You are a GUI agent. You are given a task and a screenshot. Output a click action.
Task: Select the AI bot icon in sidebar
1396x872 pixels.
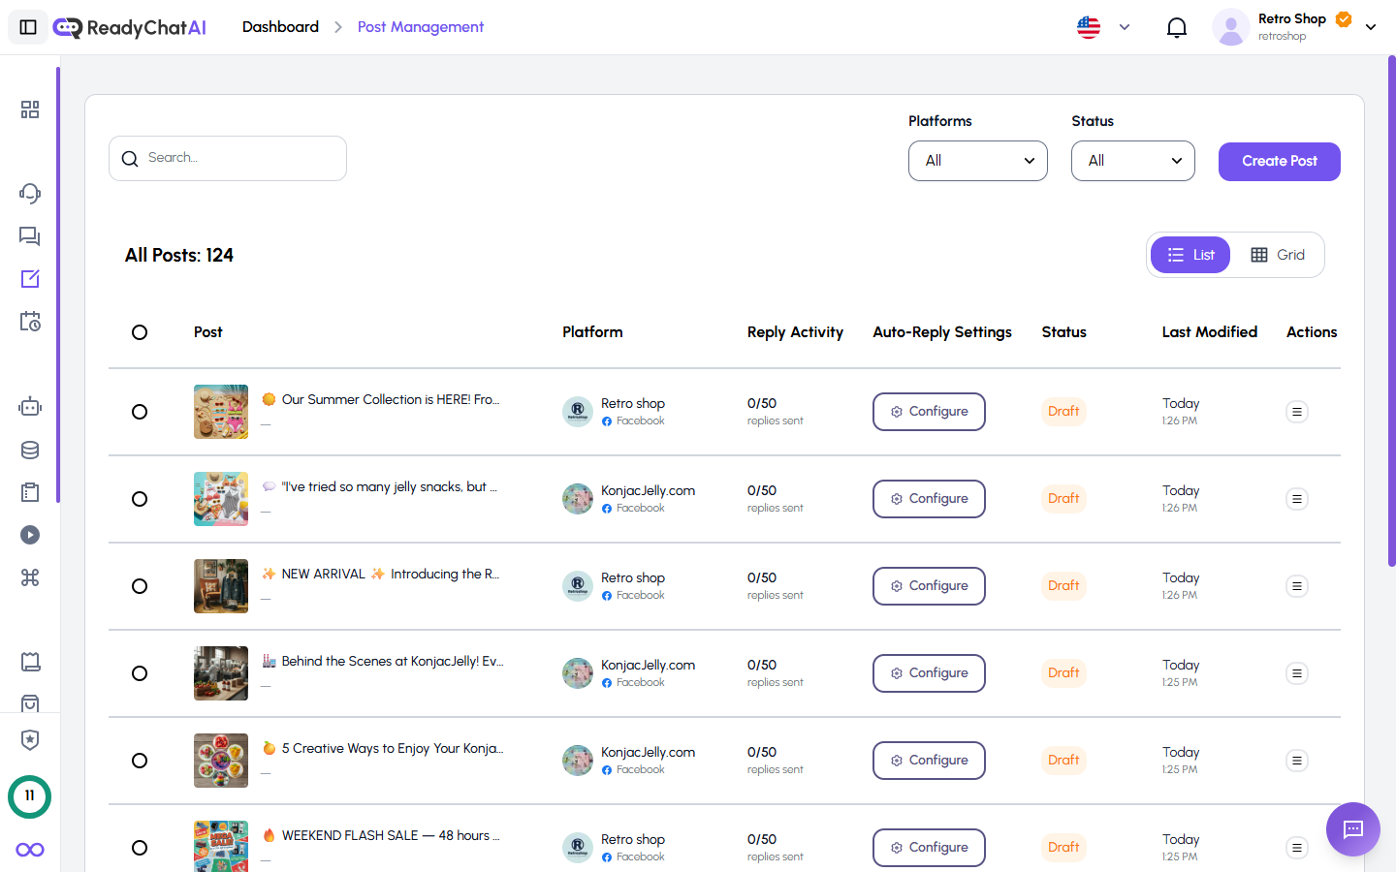[x=30, y=406]
